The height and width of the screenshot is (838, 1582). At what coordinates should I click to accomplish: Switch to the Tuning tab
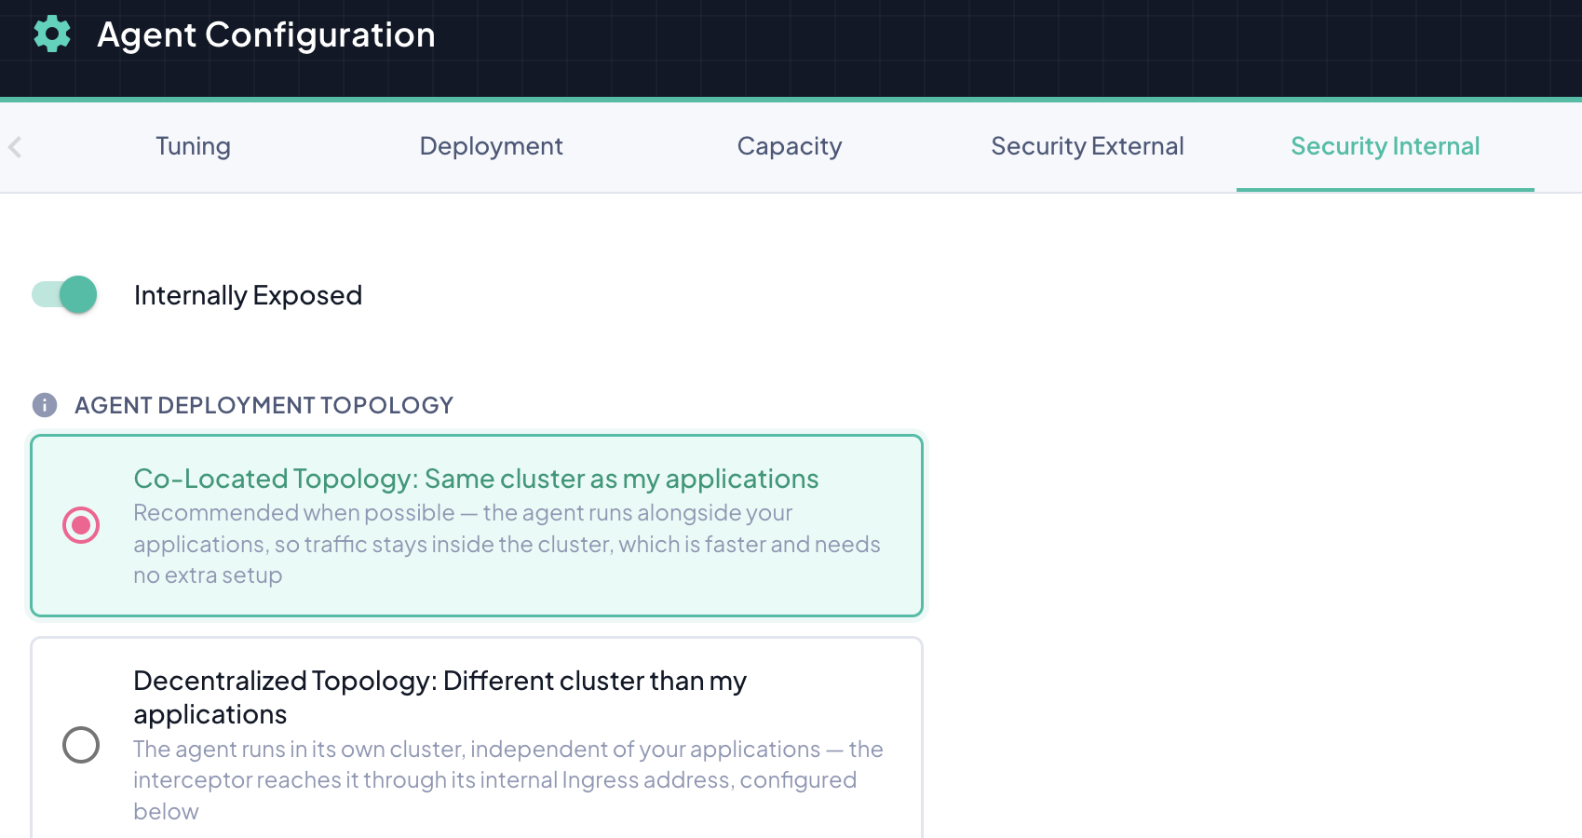193,146
